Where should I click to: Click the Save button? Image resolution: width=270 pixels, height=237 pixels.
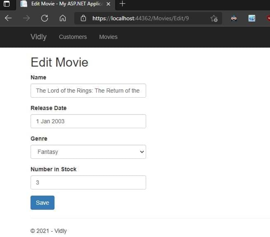pyautogui.click(x=43, y=203)
